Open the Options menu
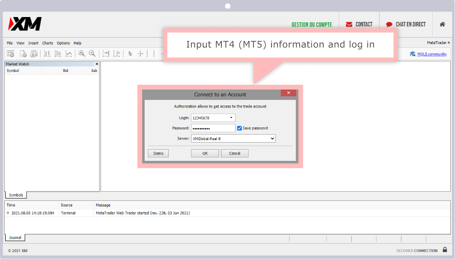The image size is (455, 259). tap(63, 43)
